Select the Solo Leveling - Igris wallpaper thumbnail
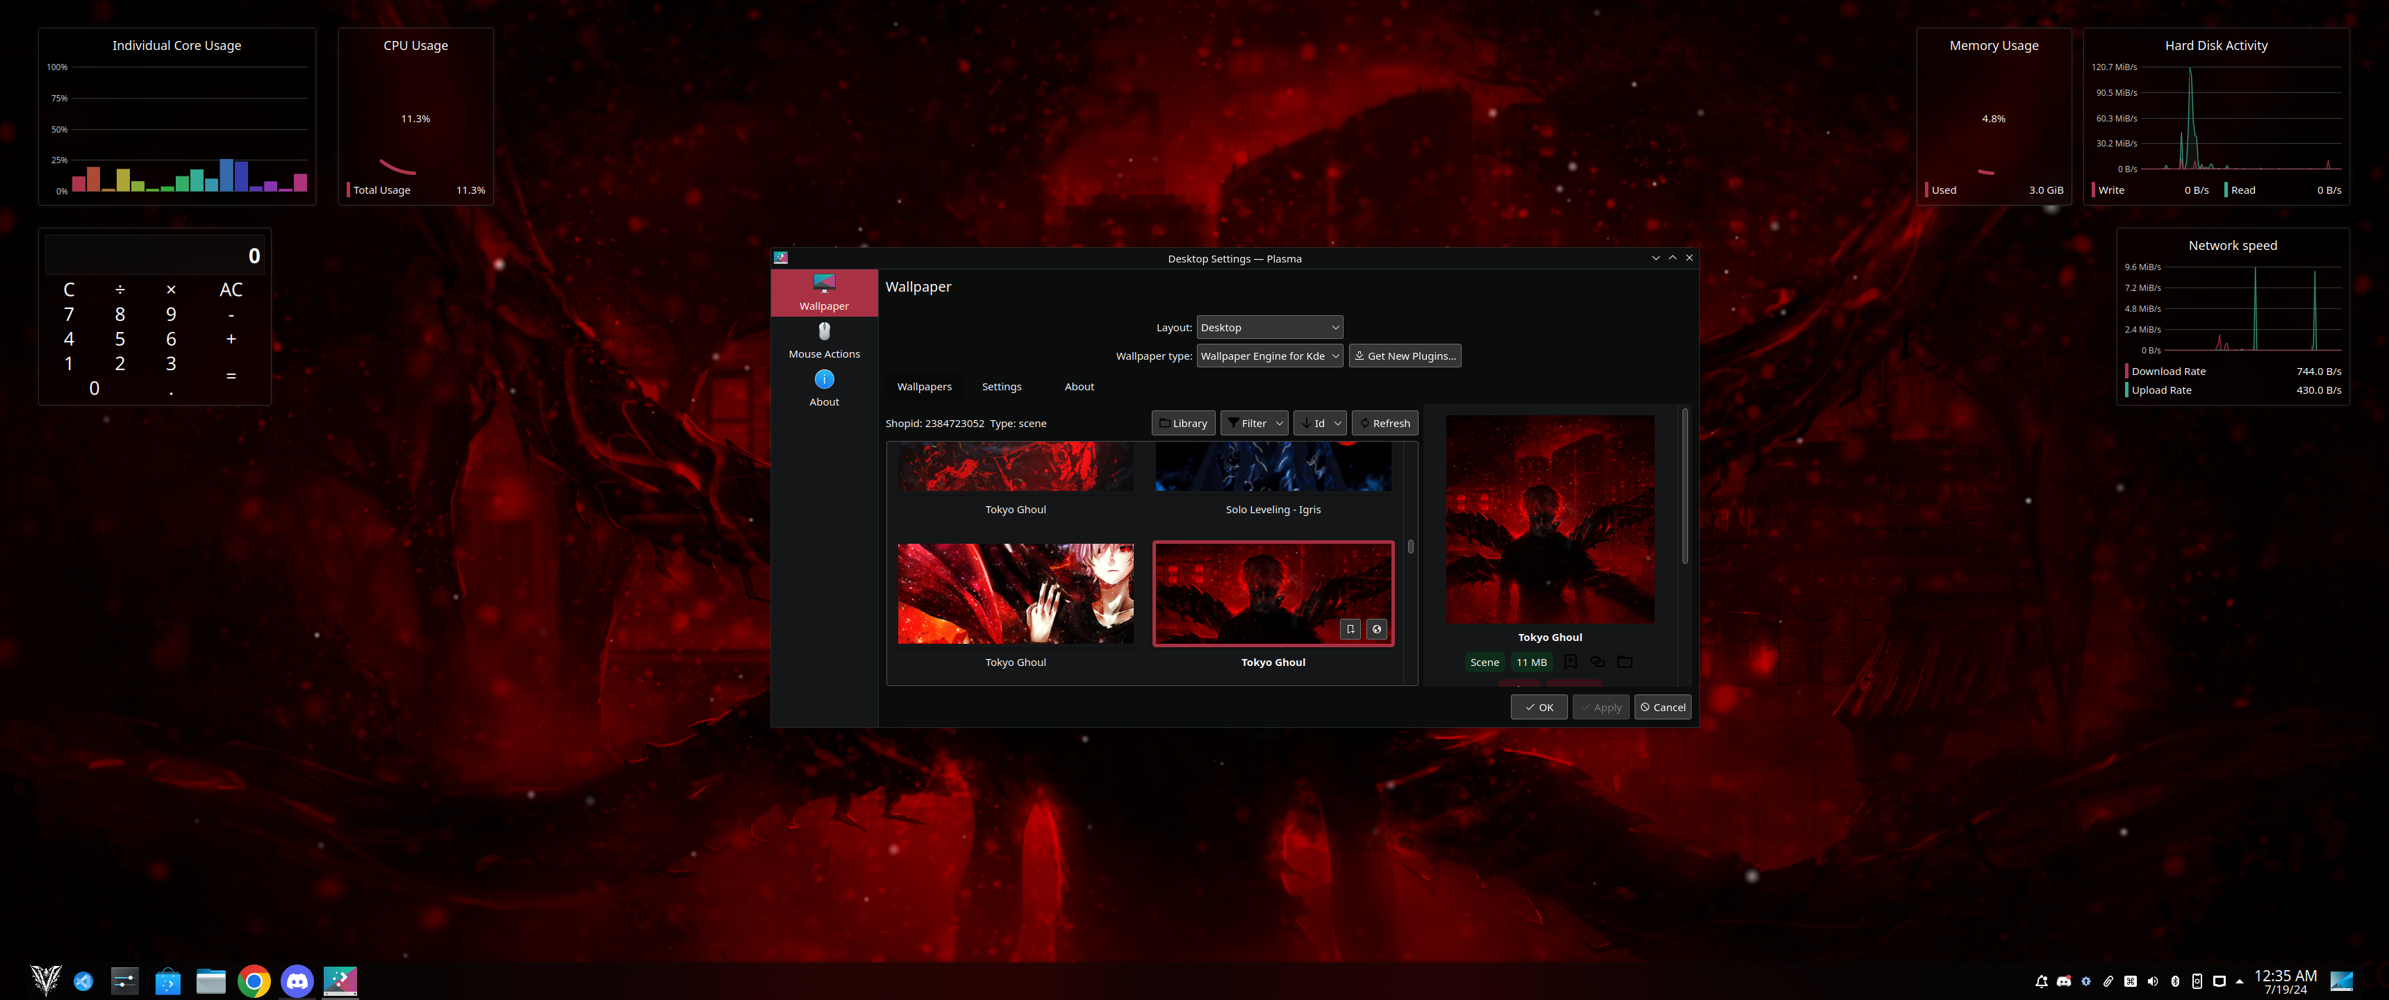 point(1273,468)
